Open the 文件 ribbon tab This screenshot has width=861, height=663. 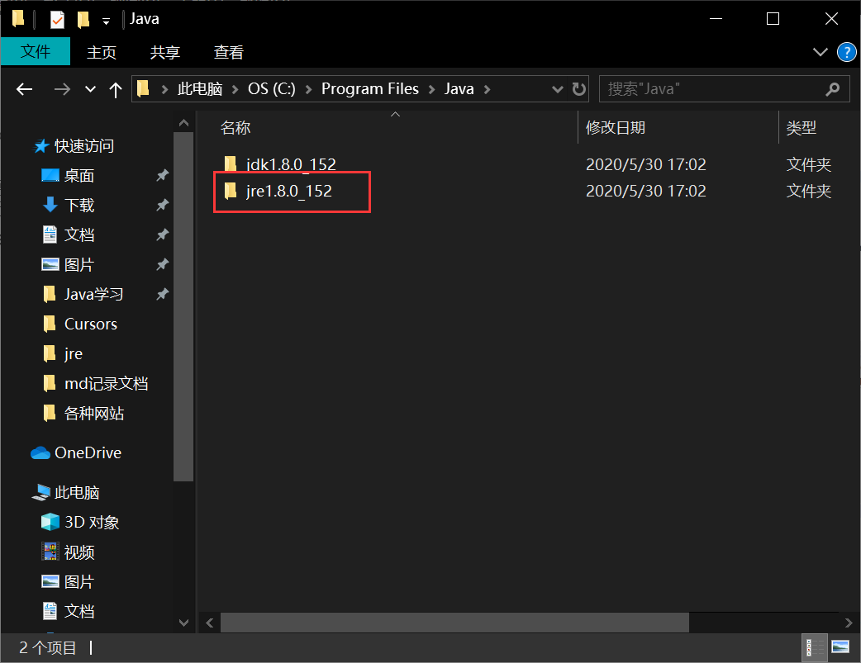(x=36, y=51)
